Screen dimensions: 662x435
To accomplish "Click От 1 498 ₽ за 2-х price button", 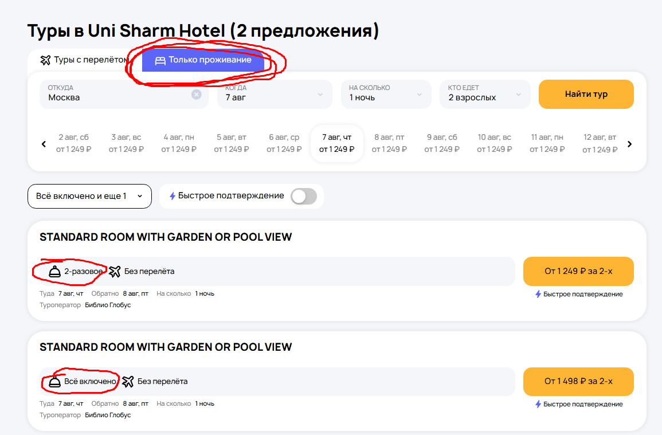I will coord(578,381).
